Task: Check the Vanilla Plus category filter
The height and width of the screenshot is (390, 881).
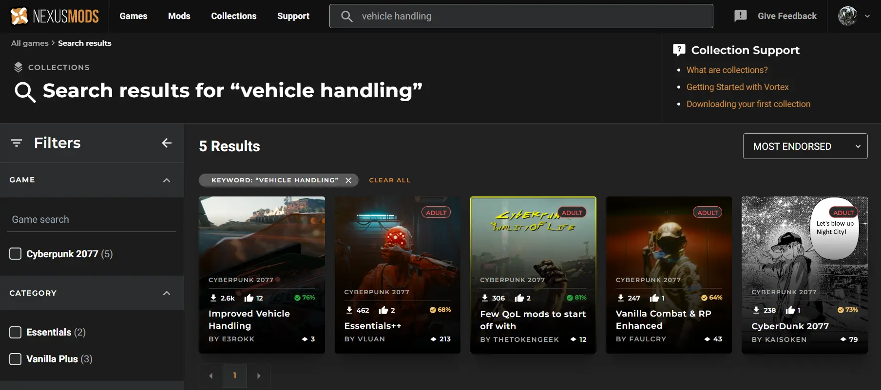Action: pyautogui.click(x=16, y=359)
